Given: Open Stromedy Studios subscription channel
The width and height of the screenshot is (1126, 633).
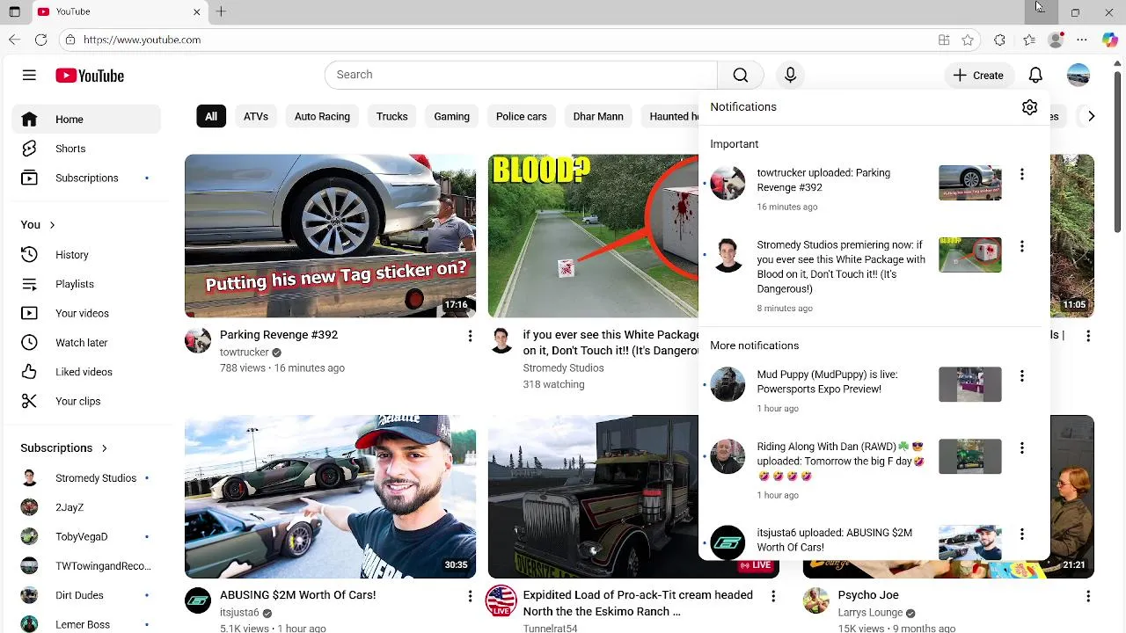Looking at the screenshot, I should (86, 478).
